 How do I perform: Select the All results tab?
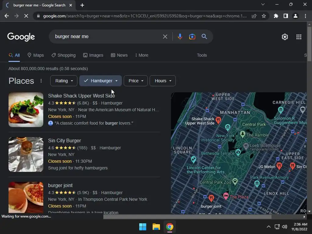click(14, 55)
